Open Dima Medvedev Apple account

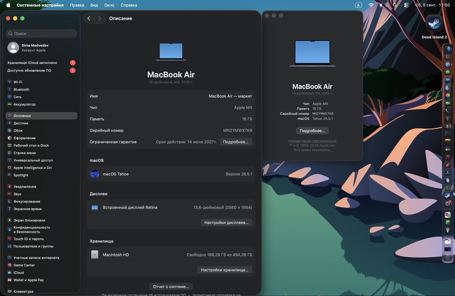41,48
